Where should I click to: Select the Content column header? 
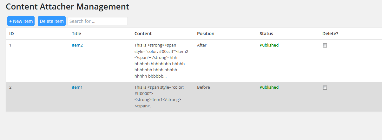click(x=143, y=34)
